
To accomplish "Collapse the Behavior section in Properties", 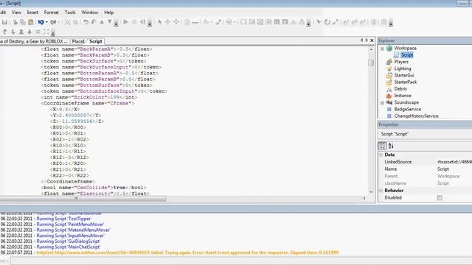I will pyautogui.click(x=381, y=191).
